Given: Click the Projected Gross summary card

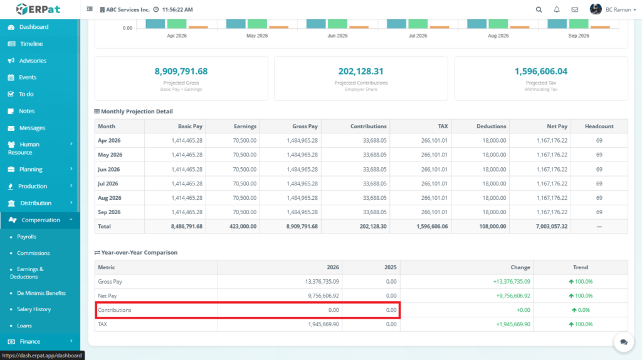Looking at the screenshot, I should coord(181,78).
